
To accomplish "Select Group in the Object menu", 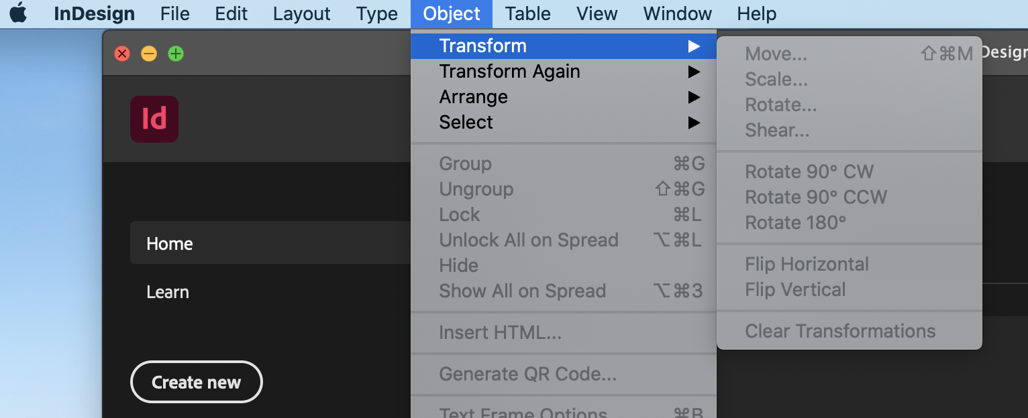I will click(x=465, y=163).
